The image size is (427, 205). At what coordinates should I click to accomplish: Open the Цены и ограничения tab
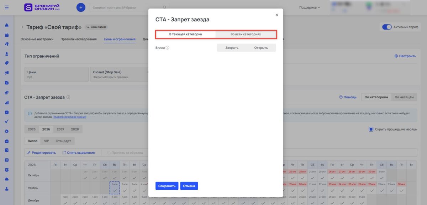pos(120,39)
